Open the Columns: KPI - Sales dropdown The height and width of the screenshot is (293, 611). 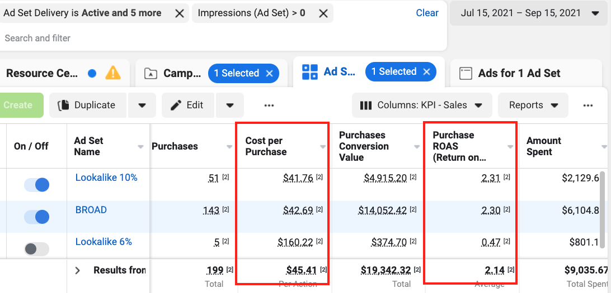[x=421, y=105]
